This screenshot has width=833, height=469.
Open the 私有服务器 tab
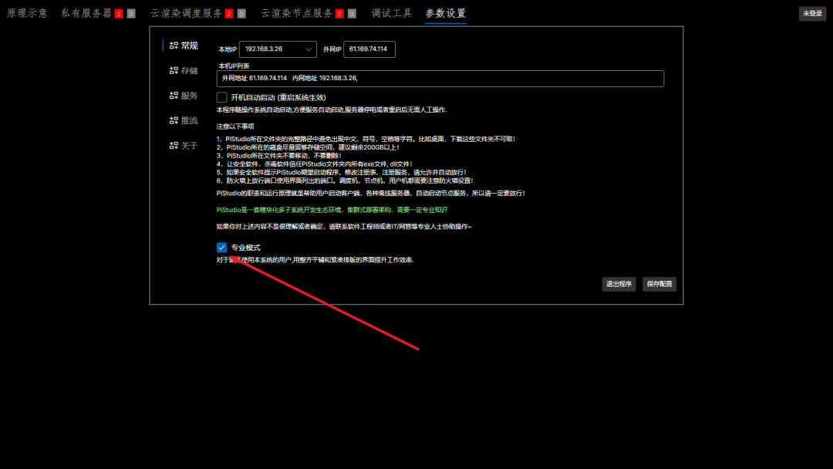tap(86, 13)
